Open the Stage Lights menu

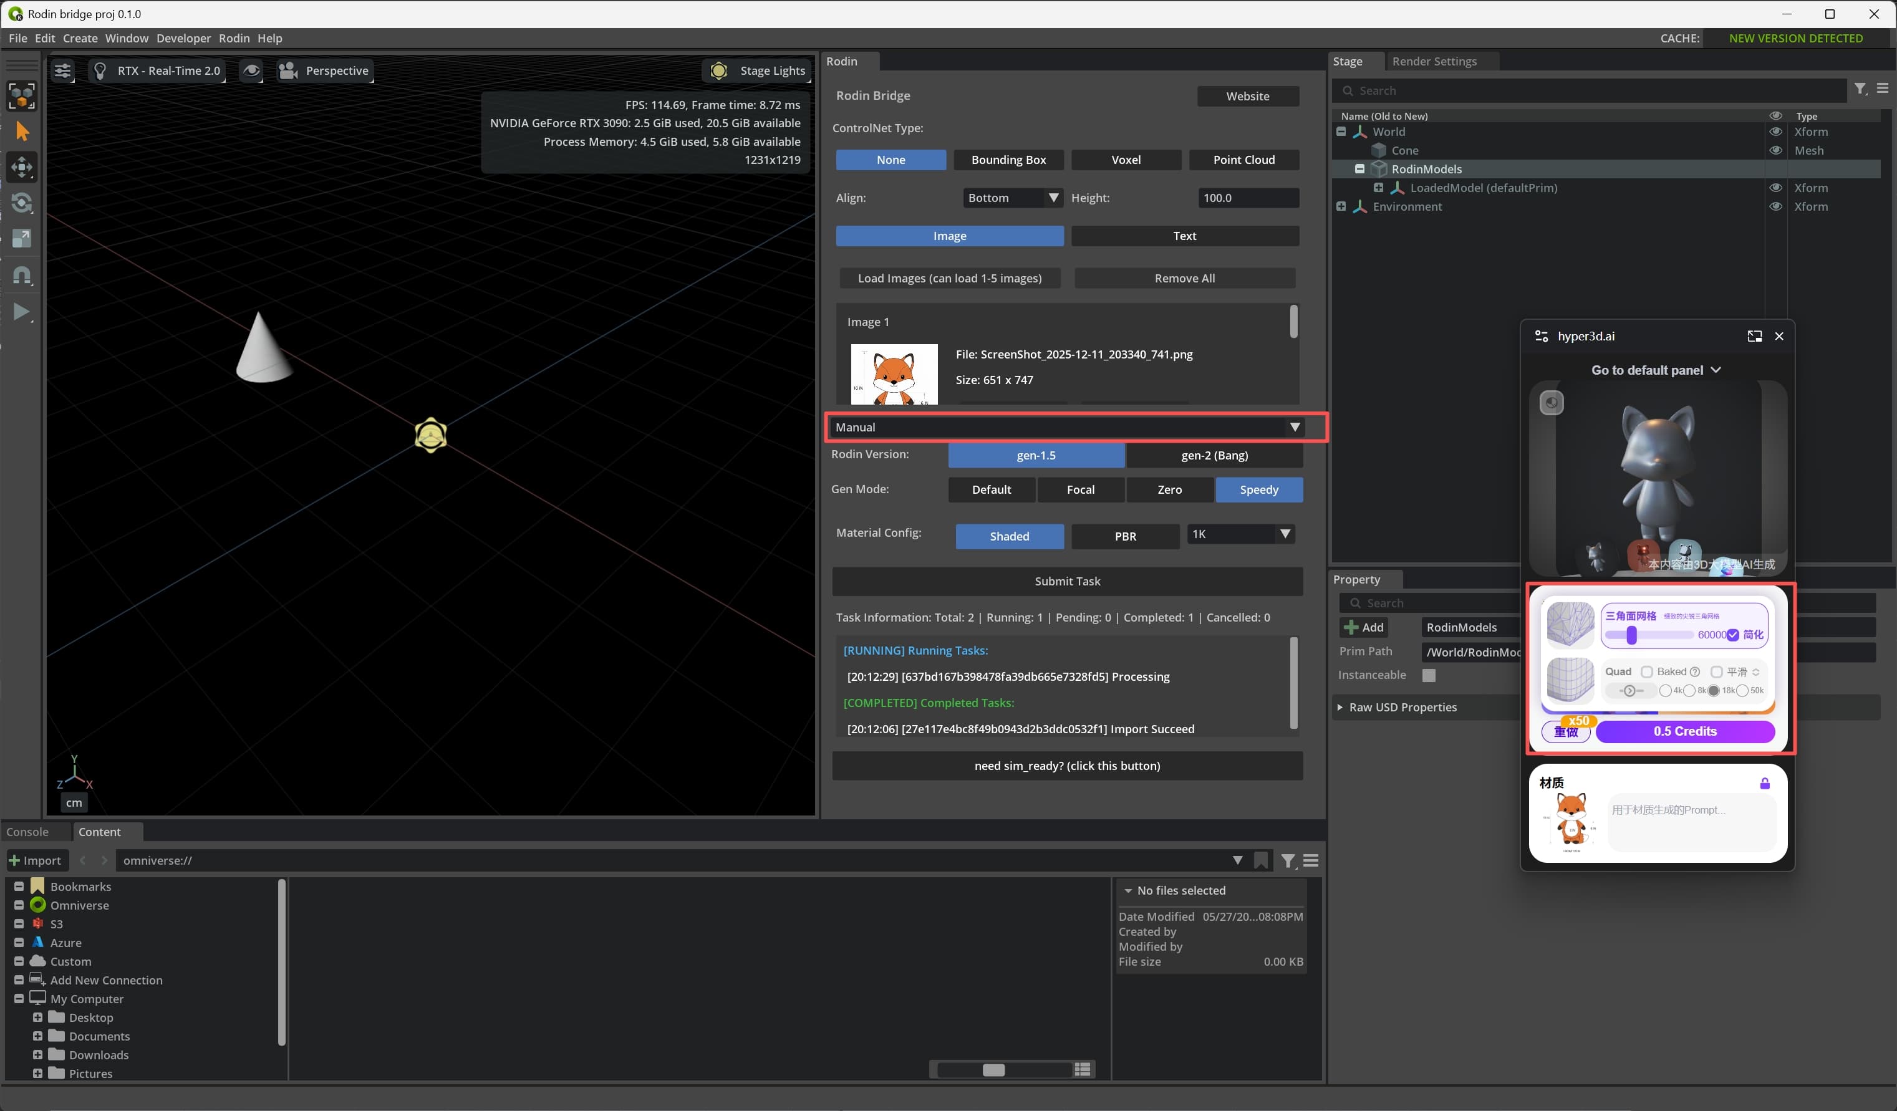(758, 70)
